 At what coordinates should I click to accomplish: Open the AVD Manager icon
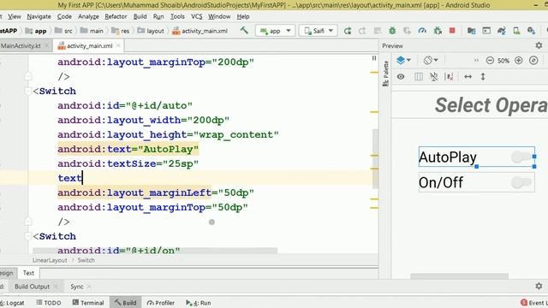pos(516,31)
